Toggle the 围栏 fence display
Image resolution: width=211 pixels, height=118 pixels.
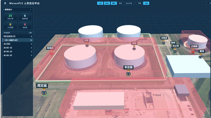point(114,3)
